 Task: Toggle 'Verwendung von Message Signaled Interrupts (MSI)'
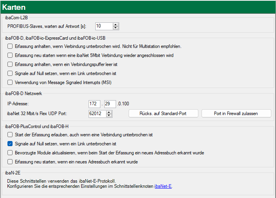click(x=10, y=82)
